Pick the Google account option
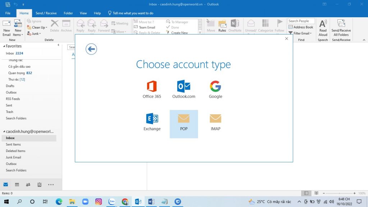The width and height of the screenshot is (368, 207). pos(215,89)
